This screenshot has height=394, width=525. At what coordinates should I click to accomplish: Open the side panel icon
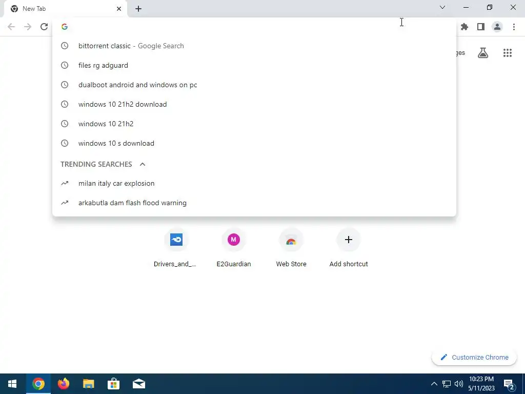(481, 27)
